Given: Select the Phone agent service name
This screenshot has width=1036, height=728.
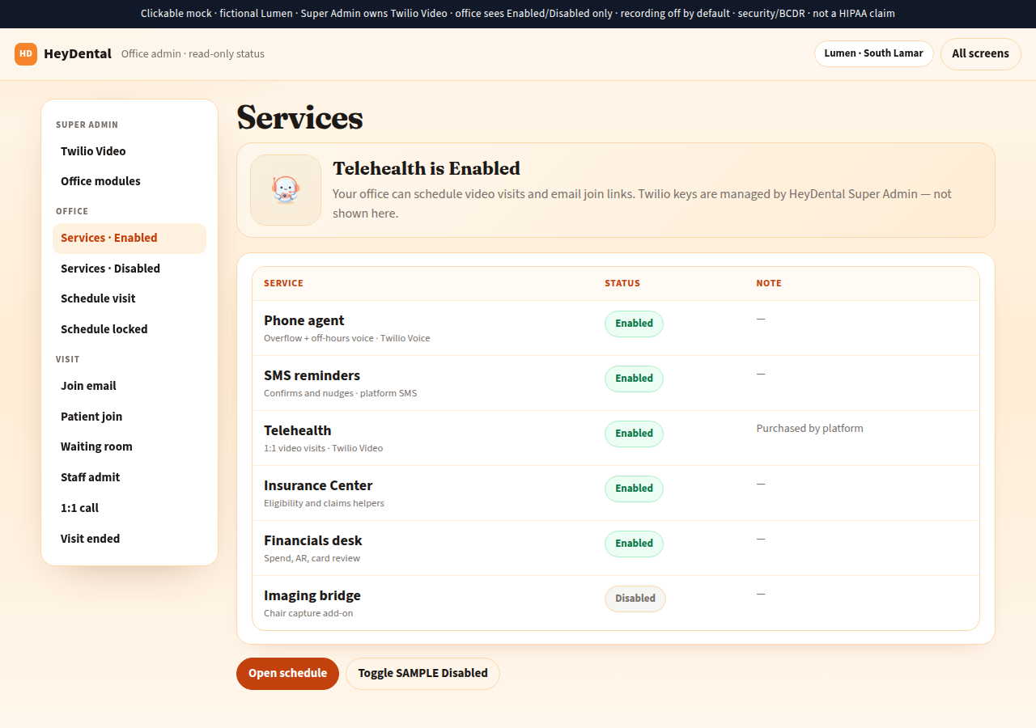Looking at the screenshot, I should pos(304,320).
